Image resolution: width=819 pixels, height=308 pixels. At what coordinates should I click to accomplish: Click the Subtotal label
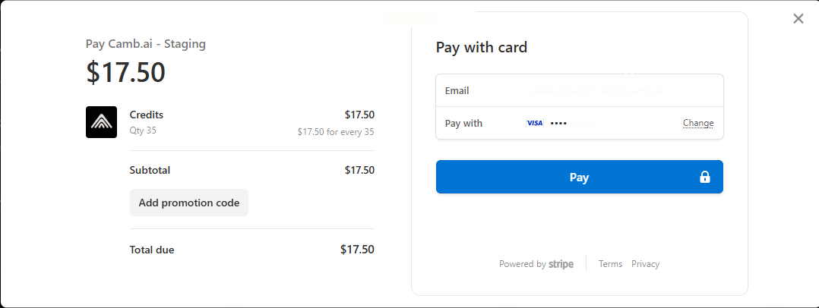click(151, 170)
